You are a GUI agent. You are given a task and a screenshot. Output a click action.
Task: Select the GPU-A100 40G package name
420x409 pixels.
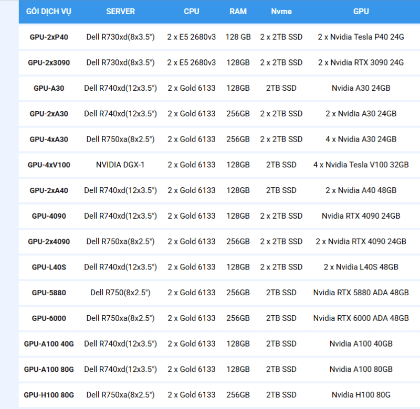point(49,344)
